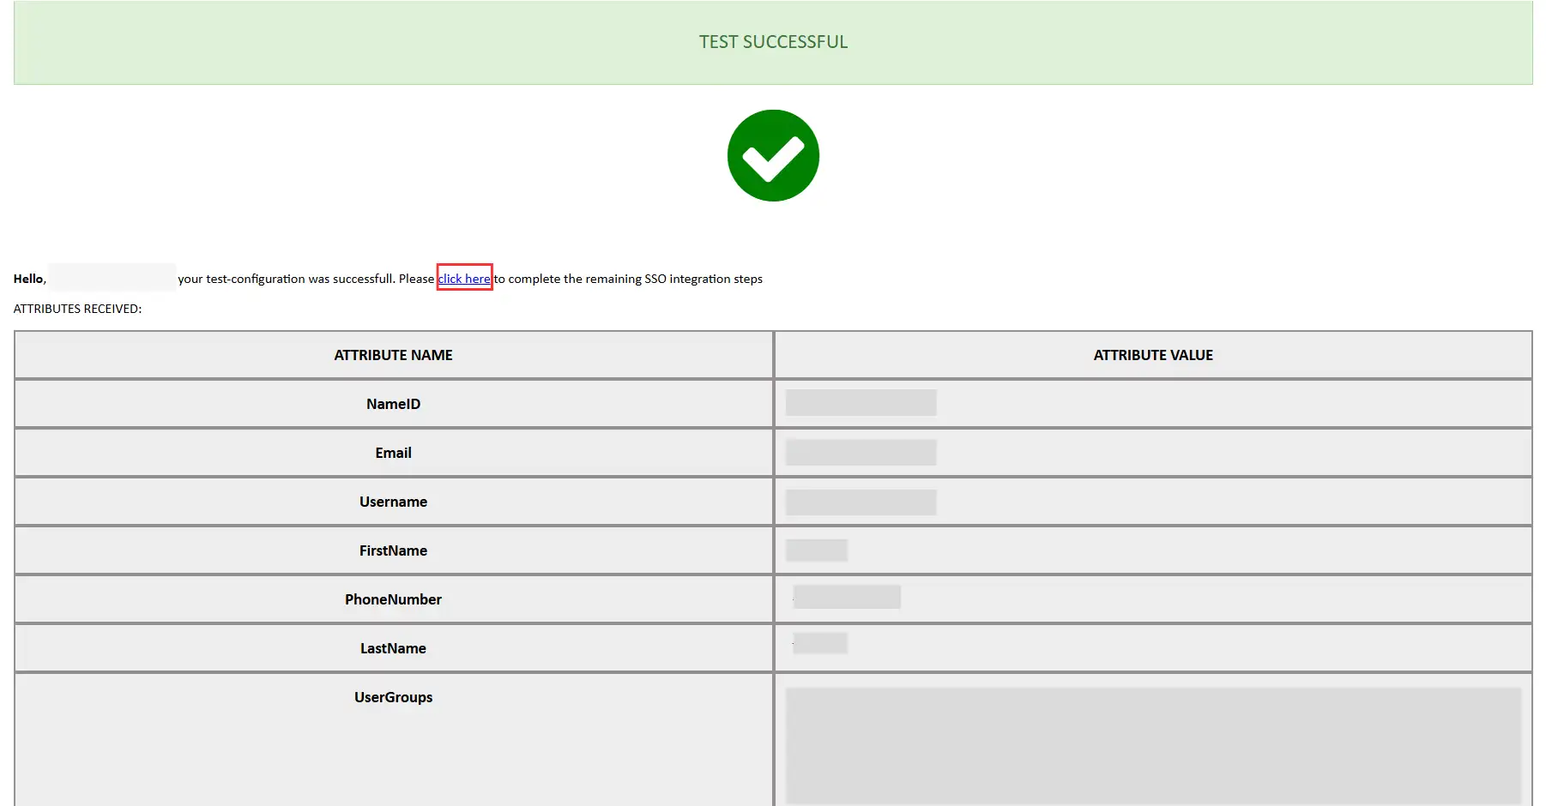Click 'complete the remaining SSO integration steps' text

pyautogui.click(x=636, y=279)
